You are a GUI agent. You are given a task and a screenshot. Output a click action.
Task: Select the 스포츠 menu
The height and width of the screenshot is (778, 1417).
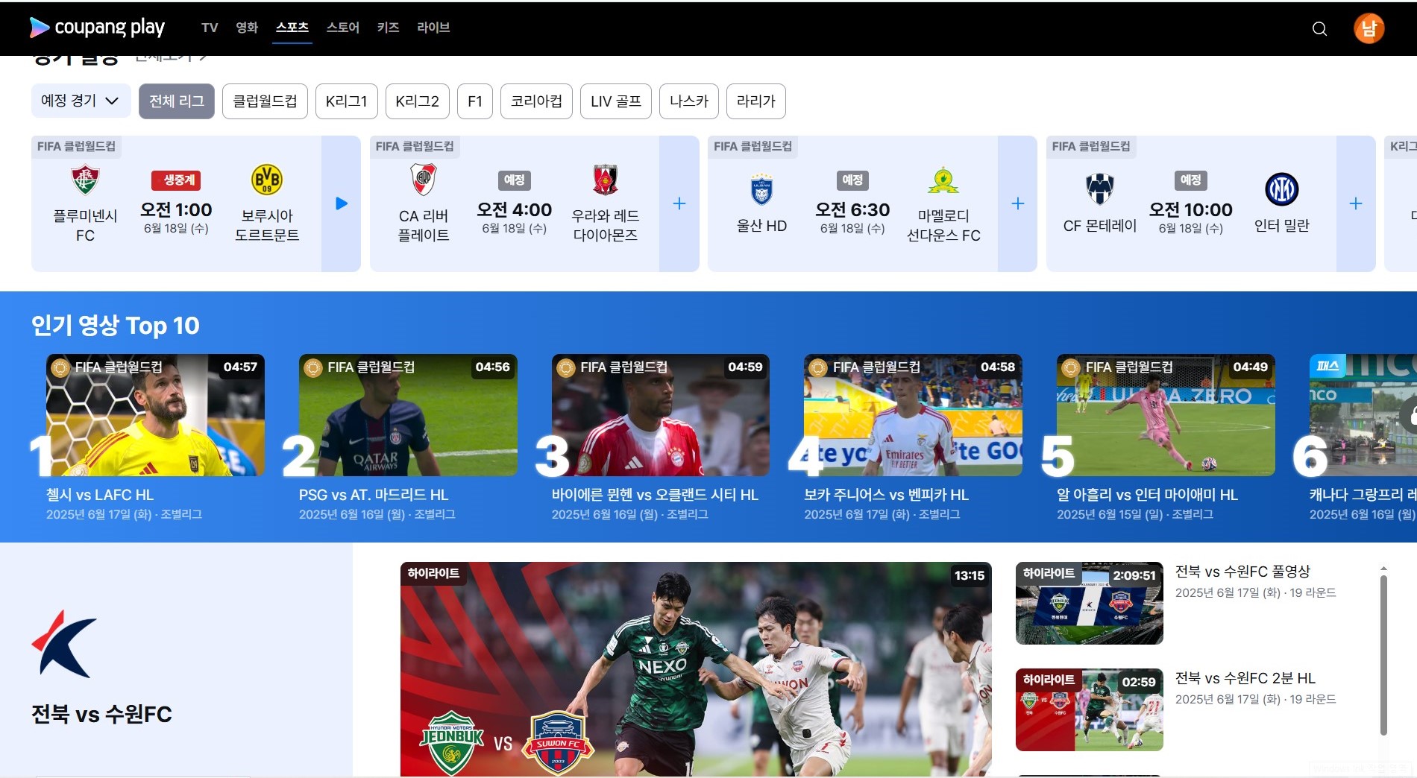(292, 28)
